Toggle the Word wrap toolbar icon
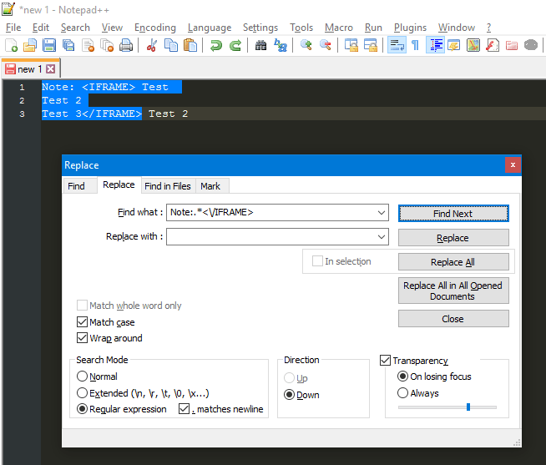Image resolution: width=546 pixels, height=465 pixels. point(397,45)
